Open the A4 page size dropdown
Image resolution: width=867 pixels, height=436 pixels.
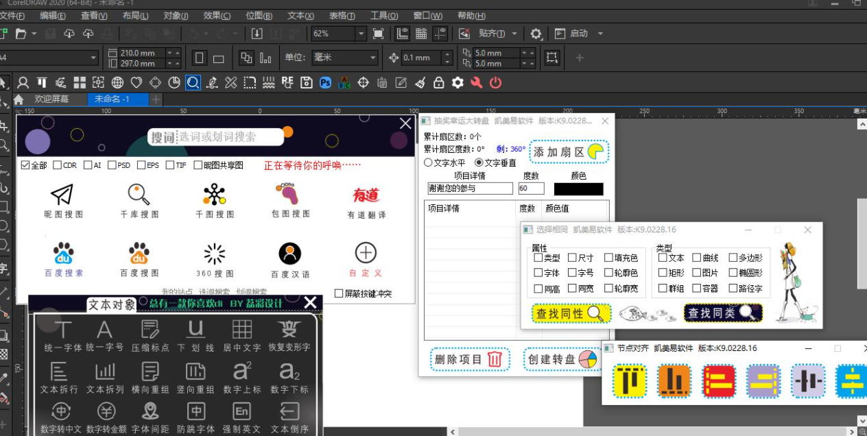click(93, 58)
